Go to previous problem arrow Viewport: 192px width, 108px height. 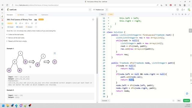[90, 10]
